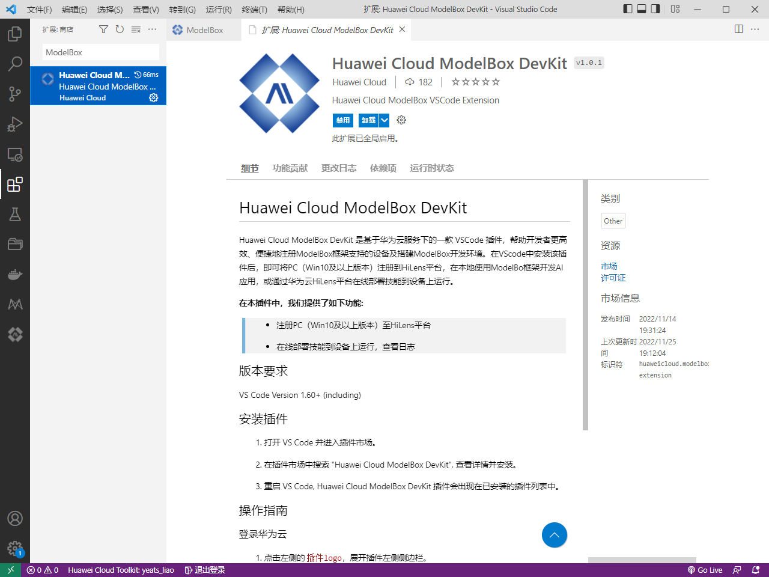Click the install count 182
769x577 pixels.
pyautogui.click(x=419, y=82)
